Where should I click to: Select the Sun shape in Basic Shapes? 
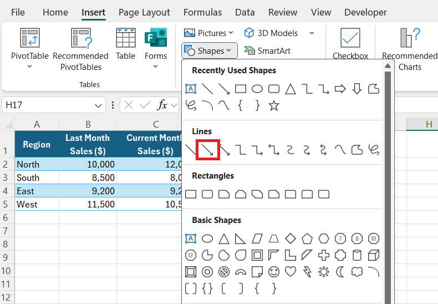pos(324,272)
